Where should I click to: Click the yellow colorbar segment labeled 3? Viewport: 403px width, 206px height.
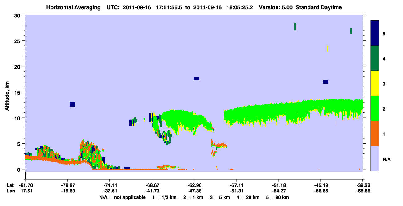[x=375, y=83]
